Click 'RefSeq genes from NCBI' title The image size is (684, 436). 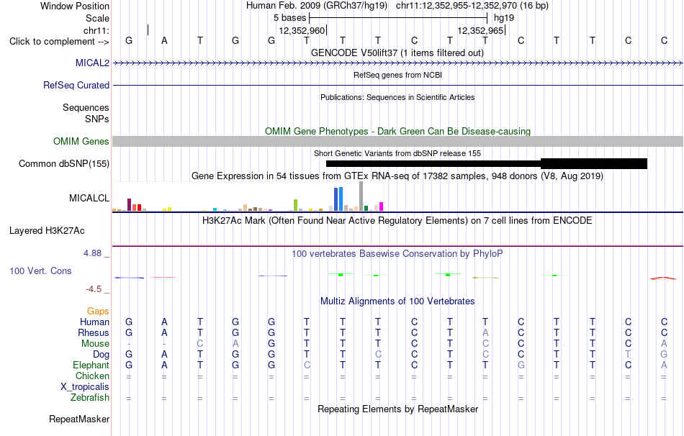click(x=397, y=75)
